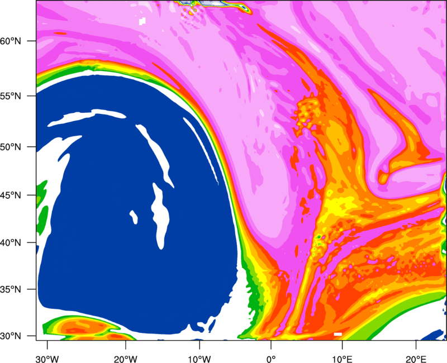
Task: Click the 55°N latitude label
Action: pos(11,96)
